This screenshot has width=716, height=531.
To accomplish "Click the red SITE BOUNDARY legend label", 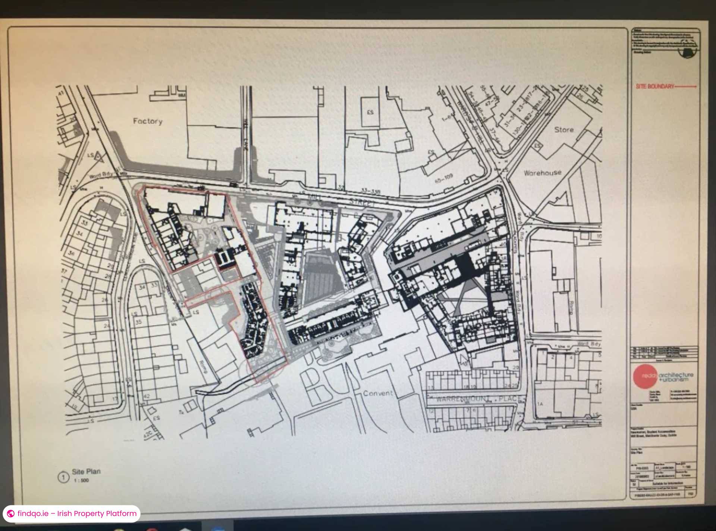I will [655, 86].
